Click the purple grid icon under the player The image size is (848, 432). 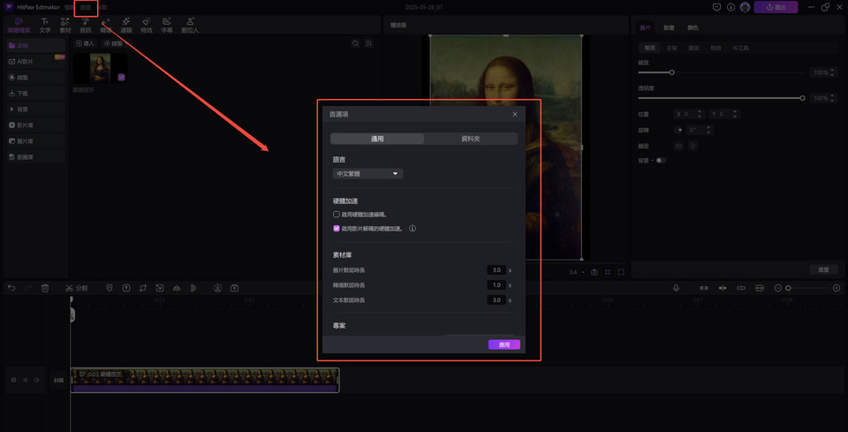tap(608, 272)
